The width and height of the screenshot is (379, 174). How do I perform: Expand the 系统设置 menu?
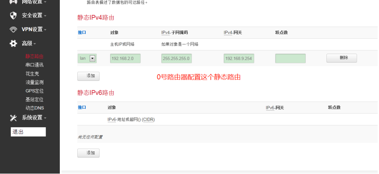coord(34,118)
